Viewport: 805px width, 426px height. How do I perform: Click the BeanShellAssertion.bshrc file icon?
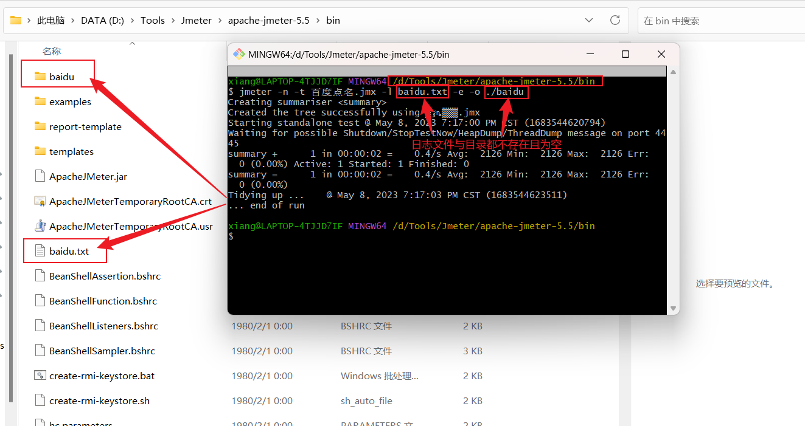[40, 276]
